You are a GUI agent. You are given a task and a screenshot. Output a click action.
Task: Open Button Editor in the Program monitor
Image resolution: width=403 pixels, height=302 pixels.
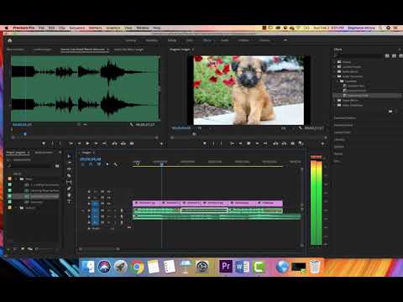click(x=322, y=143)
